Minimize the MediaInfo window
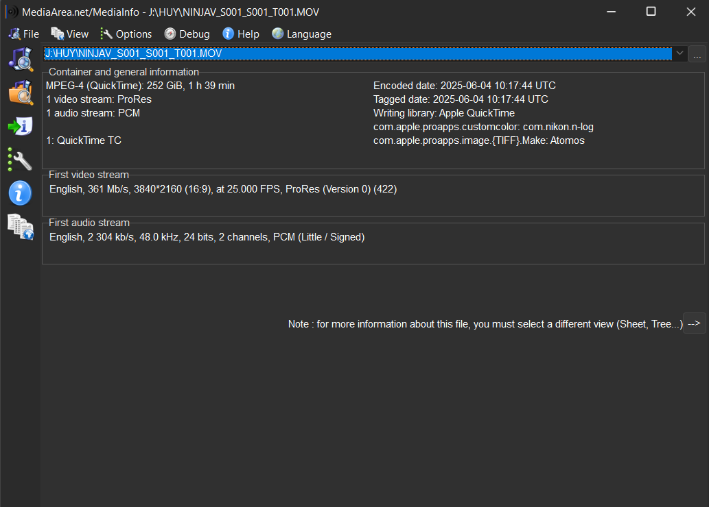709x507 pixels. tap(612, 12)
